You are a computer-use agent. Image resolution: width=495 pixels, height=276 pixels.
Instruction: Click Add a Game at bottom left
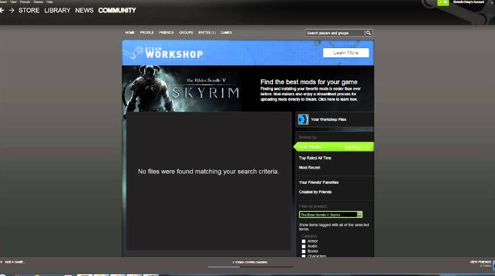15,262
